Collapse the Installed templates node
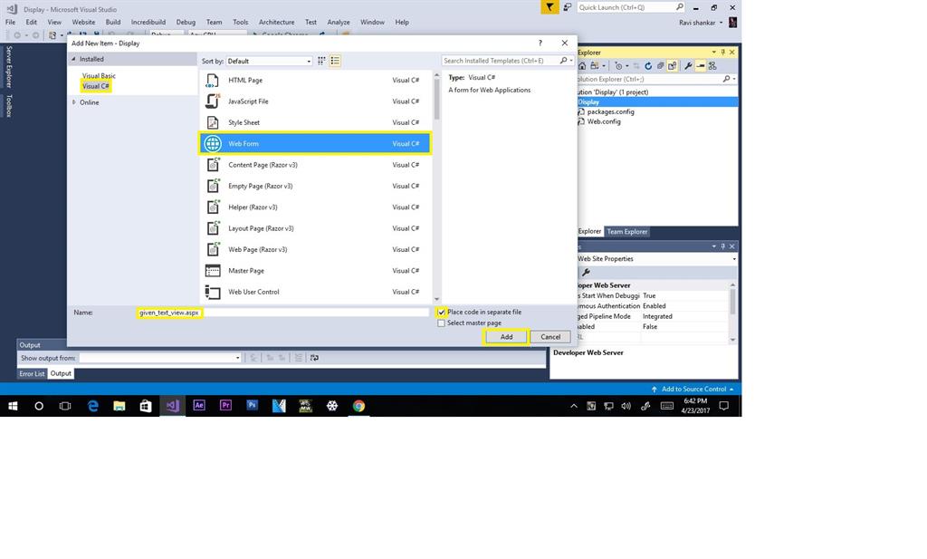Image resolution: width=927 pixels, height=559 pixels. (x=74, y=59)
